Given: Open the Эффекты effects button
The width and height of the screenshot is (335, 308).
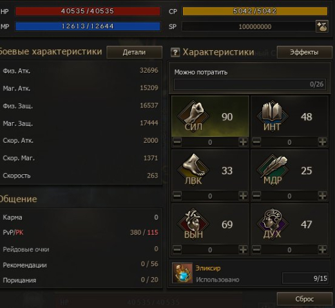Looking at the screenshot, I should point(304,52).
